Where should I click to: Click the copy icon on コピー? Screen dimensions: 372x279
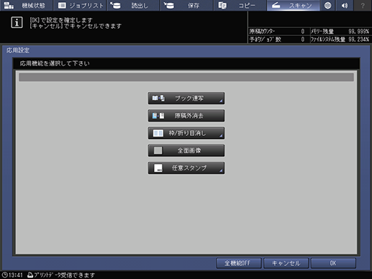coord(222,5)
